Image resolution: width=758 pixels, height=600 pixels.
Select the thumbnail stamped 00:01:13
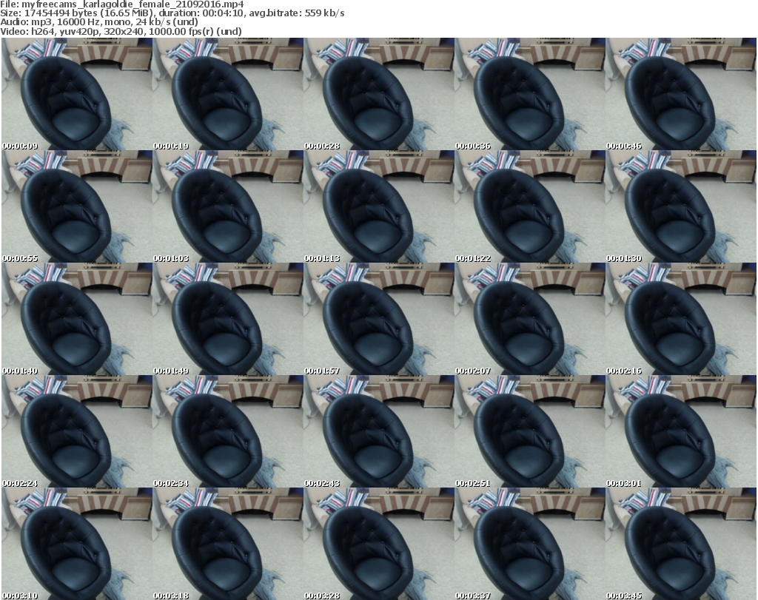(378, 206)
